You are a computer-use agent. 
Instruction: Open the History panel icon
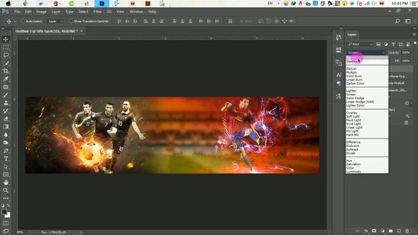pyautogui.click(x=338, y=38)
